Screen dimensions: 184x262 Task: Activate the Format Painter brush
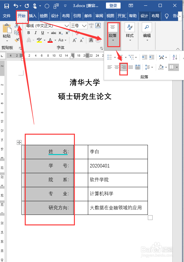(x=16, y=40)
